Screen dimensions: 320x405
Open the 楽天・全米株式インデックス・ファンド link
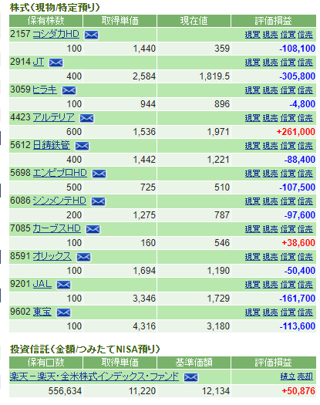point(94,376)
